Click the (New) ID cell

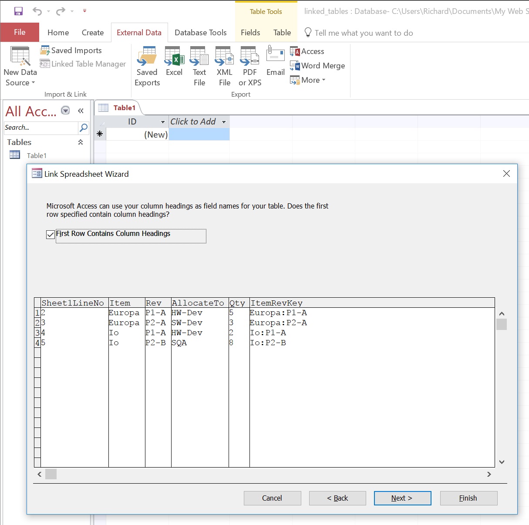click(x=137, y=135)
